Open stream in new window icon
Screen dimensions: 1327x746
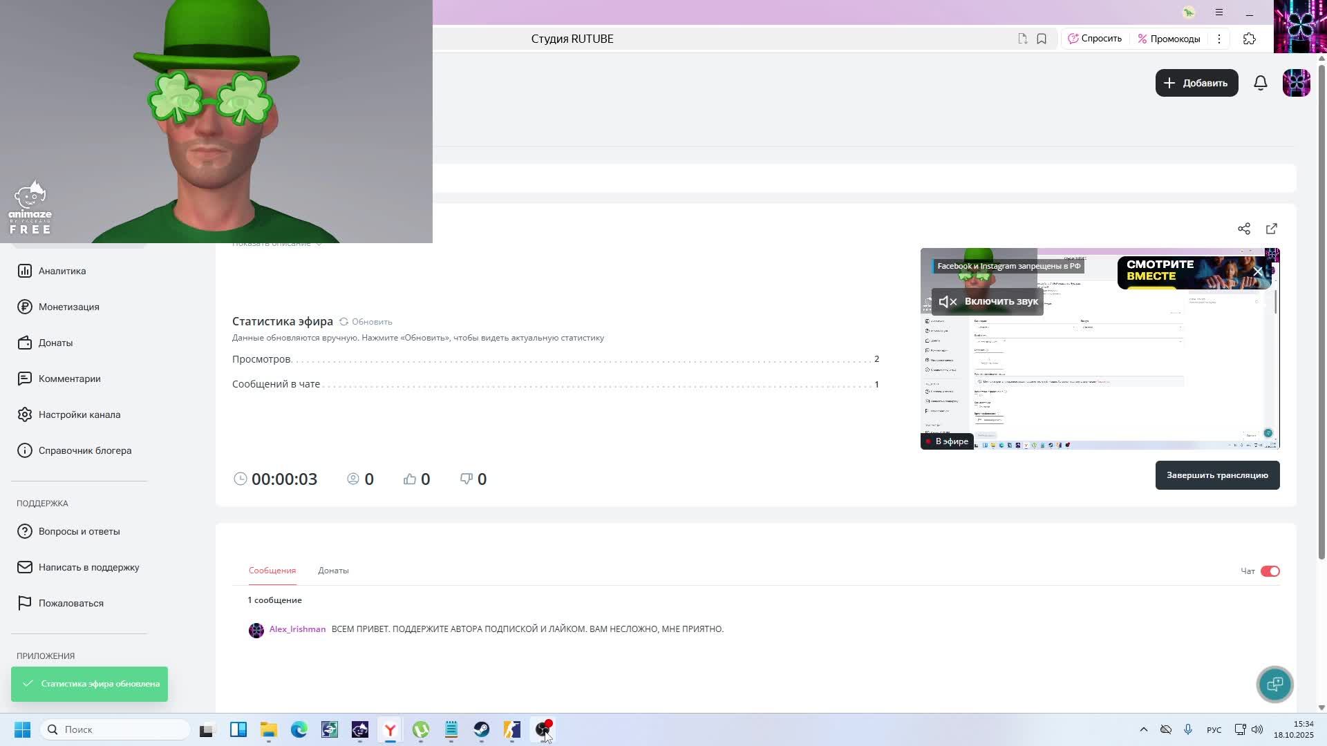pyautogui.click(x=1271, y=229)
